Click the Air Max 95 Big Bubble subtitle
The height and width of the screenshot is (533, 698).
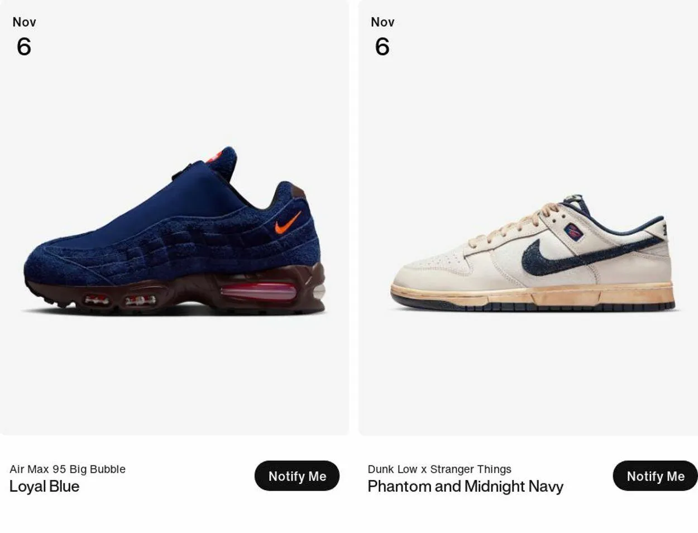click(x=68, y=469)
